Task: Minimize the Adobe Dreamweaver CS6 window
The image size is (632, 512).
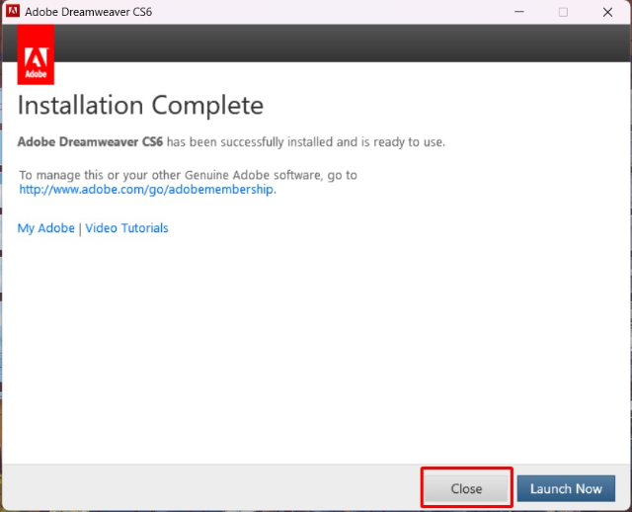Action: (519, 12)
